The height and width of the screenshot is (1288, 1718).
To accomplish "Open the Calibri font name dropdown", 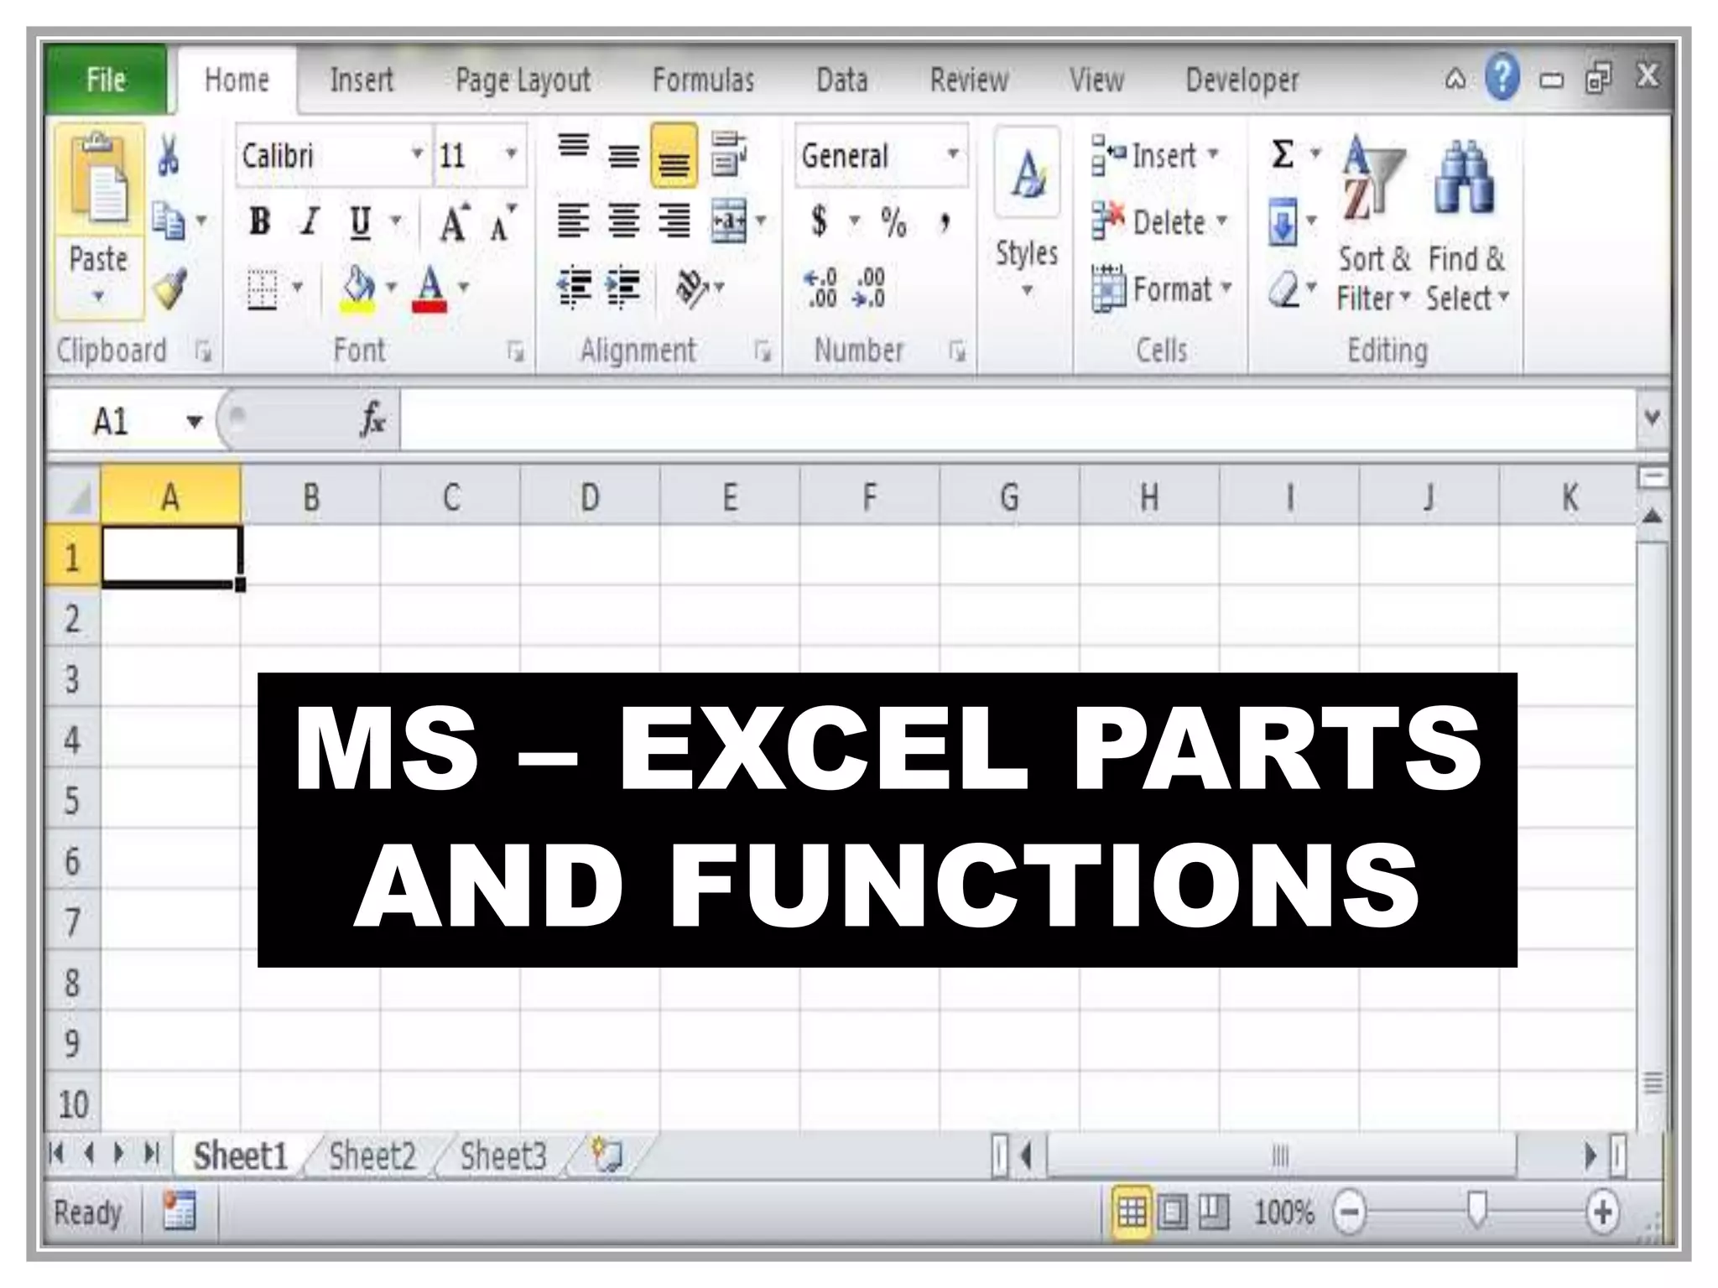I will pyautogui.click(x=417, y=154).
